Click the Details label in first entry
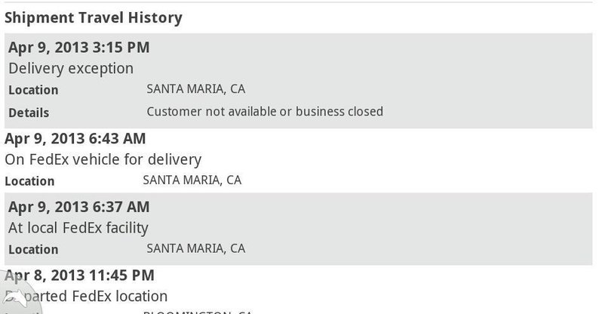Screen dimensions: 602x314 click(29, 112)
